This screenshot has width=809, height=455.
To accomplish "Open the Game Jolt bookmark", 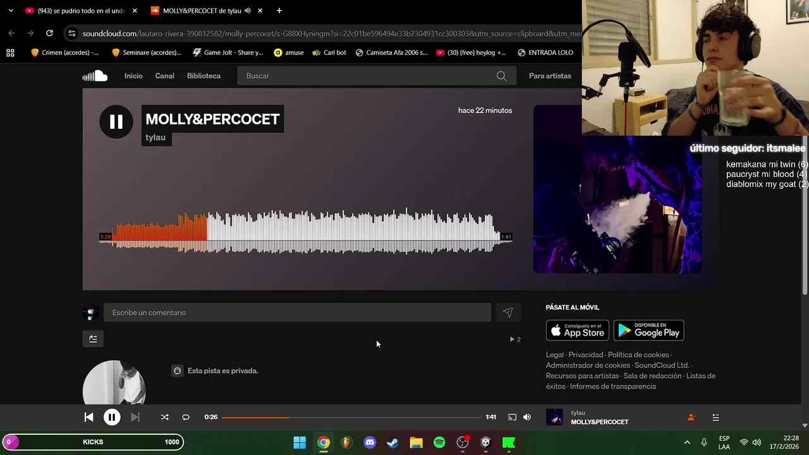I will pyautogui.click(x=228, y=52).
